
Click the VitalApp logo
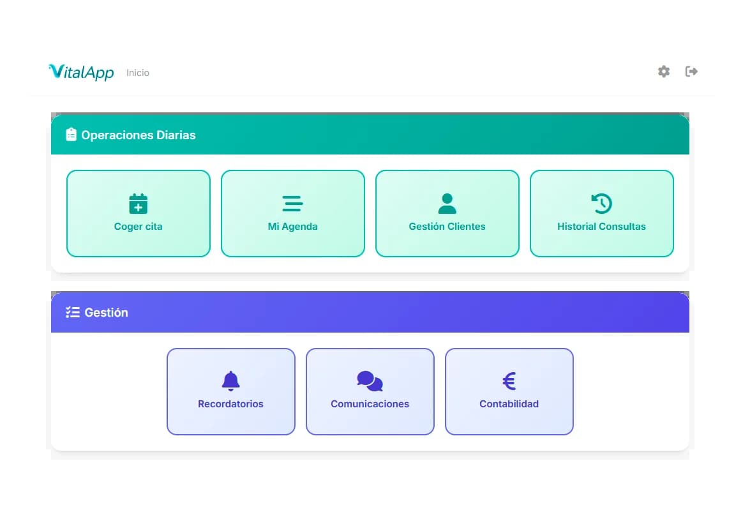coord(81,72)
